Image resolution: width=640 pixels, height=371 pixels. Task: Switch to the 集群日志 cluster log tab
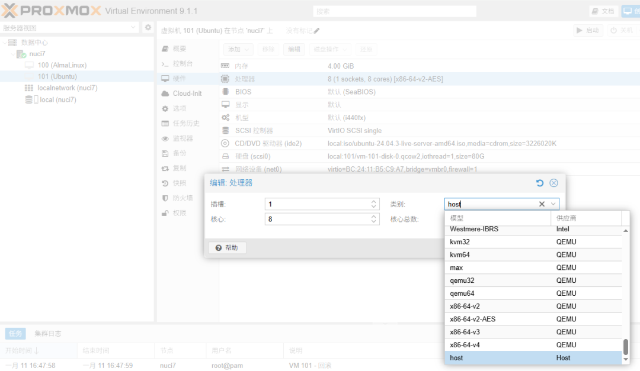[x=48, y=334]
